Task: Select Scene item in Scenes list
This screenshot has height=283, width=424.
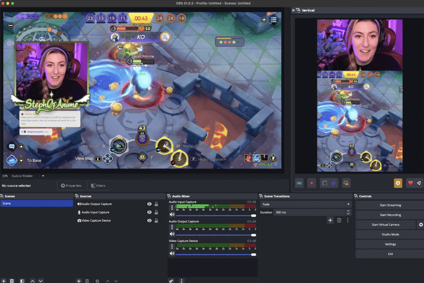Action: [x=37, y=204]
